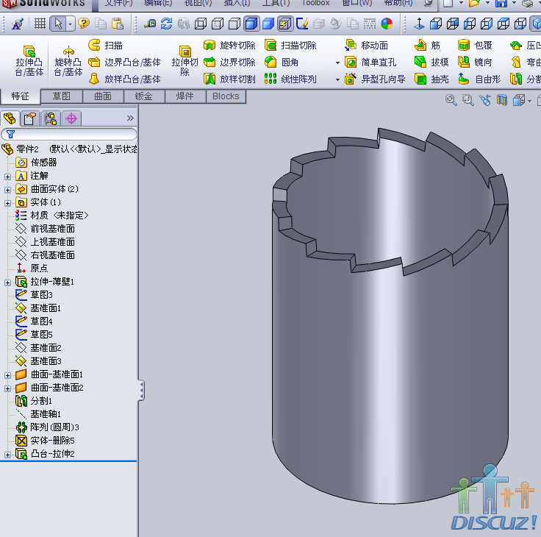Click the panel collapse splitter handle
Viewport: 541px width, 537px height.
click(141, 390)
